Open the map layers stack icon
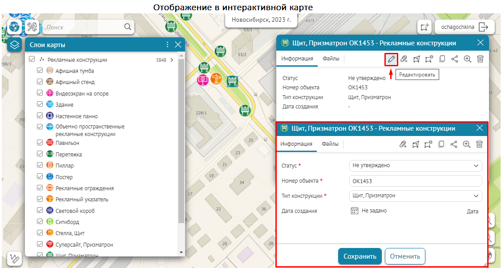 pos(15,44)
